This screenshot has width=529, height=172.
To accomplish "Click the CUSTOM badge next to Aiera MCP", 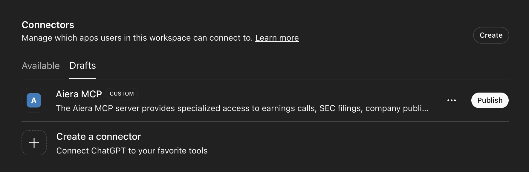I will click(122, 94).
